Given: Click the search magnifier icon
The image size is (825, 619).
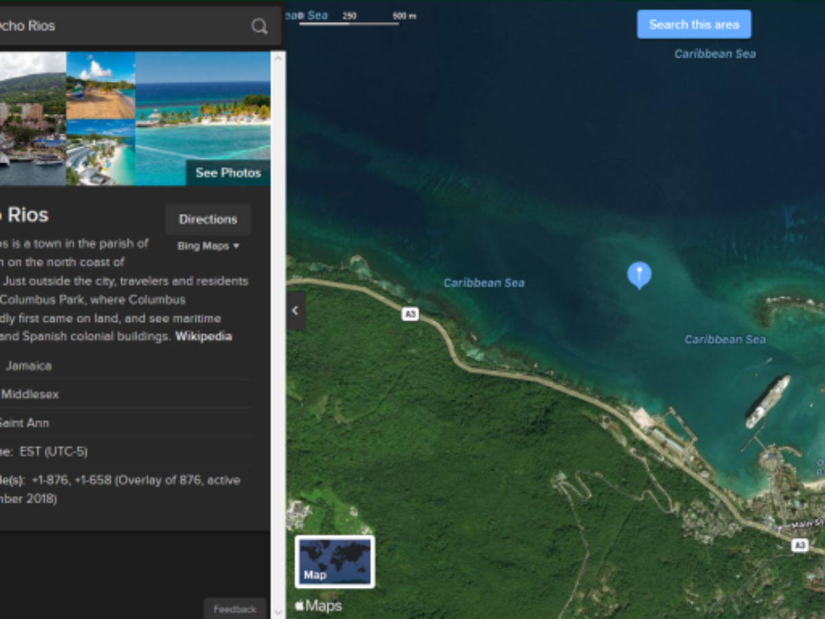Looking at the screenshot, I should [259, 26].
